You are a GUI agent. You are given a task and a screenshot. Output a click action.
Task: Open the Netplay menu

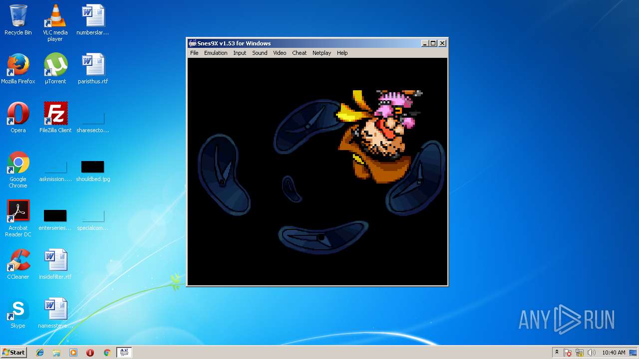[x=321, y=53]
